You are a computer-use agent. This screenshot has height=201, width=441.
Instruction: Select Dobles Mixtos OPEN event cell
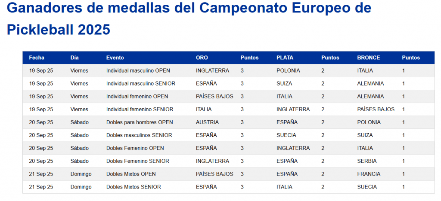pyautogui.click(x=131, y=174)
